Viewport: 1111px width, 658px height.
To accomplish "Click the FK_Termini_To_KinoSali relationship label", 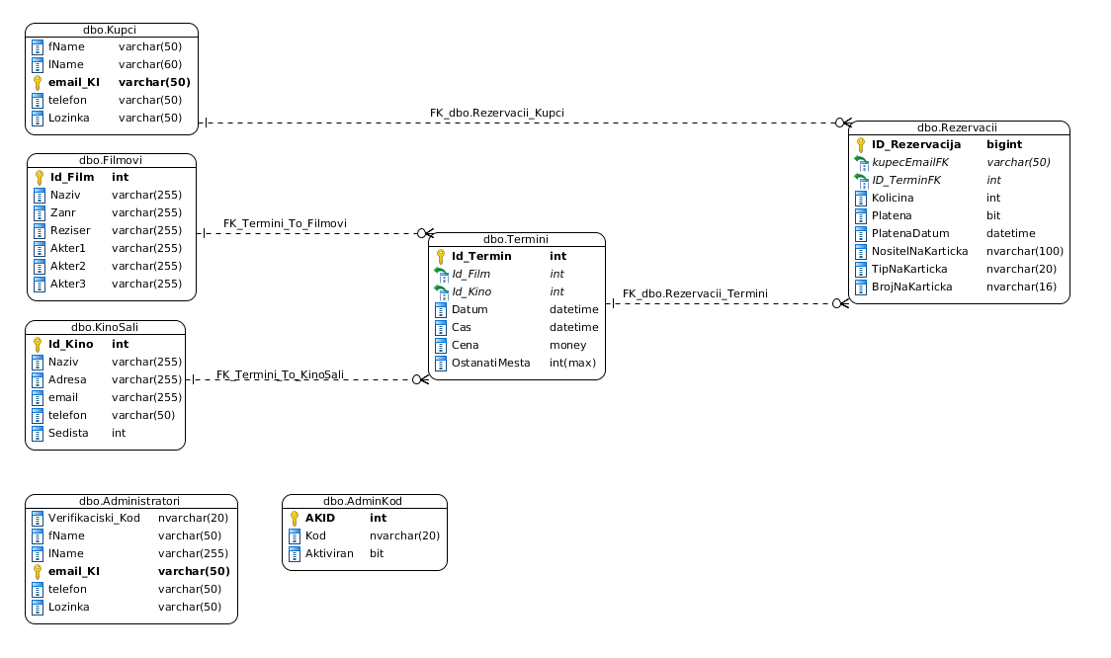I will [x=280, y=375].
